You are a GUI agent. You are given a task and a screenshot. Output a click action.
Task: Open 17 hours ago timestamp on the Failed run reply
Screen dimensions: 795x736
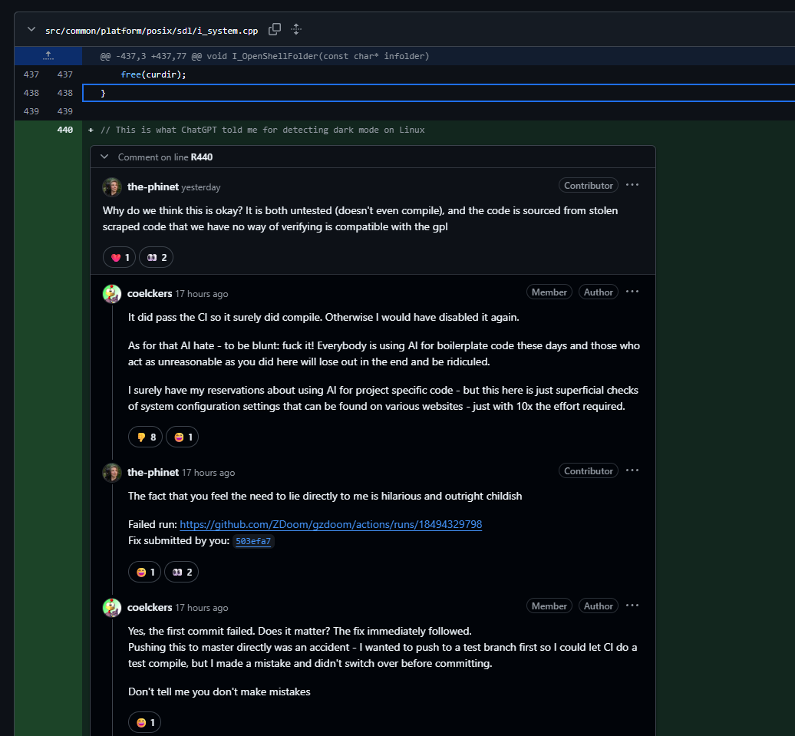coord(209,473)
